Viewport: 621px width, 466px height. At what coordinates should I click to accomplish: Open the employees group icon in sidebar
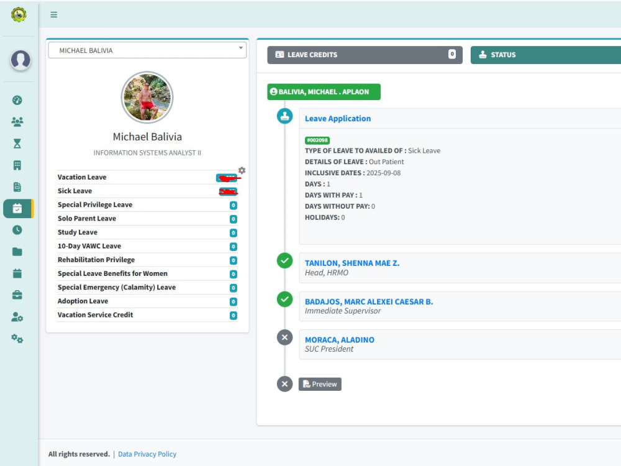coord(17,122)
